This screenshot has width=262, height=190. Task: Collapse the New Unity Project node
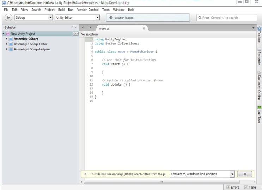[x=4, y=34]
